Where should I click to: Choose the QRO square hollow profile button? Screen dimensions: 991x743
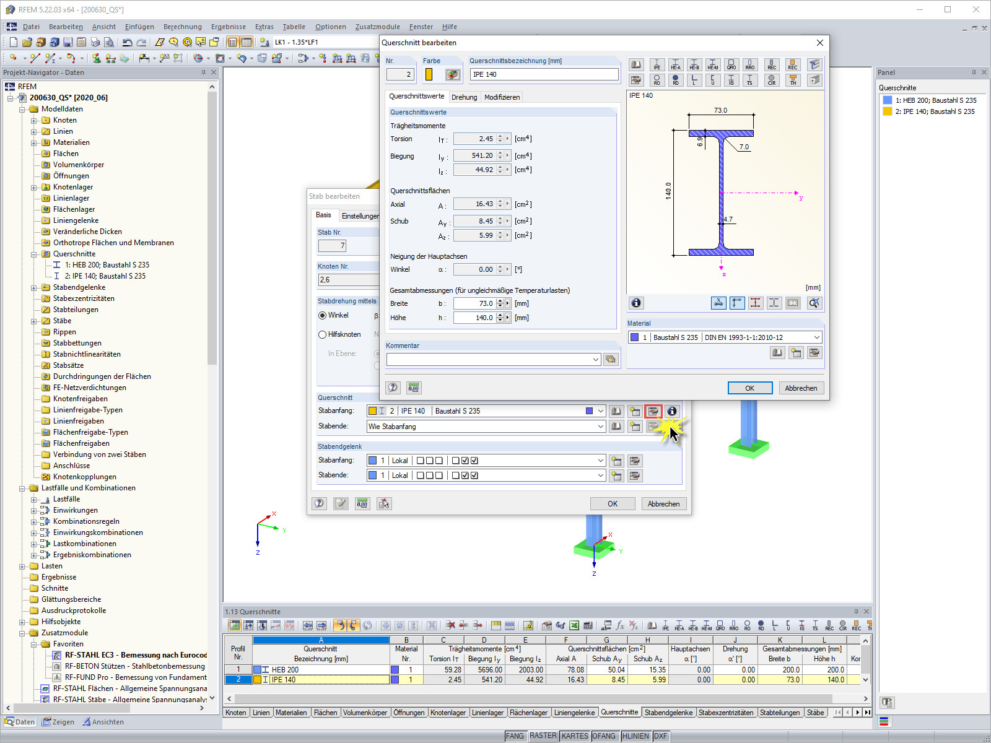[731, 65]
